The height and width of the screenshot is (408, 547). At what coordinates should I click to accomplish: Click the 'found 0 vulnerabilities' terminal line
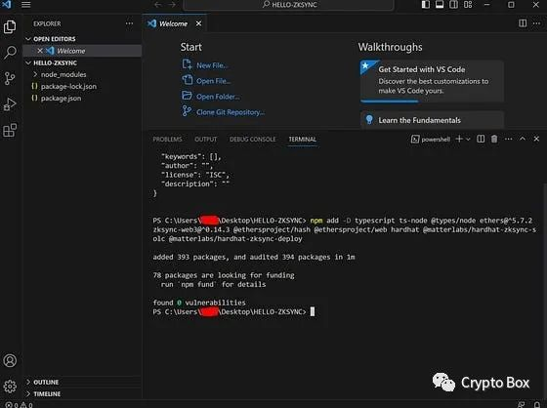pyautogui.click(x=199, y=303)
